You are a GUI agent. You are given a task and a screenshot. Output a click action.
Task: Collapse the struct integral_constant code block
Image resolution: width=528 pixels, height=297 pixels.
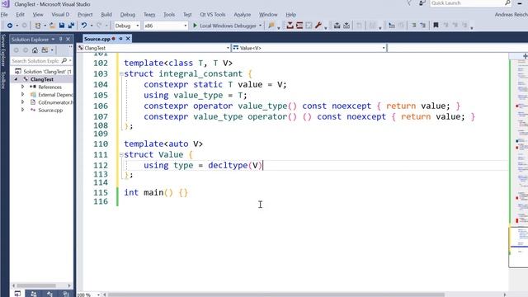(x=121, y=73)
